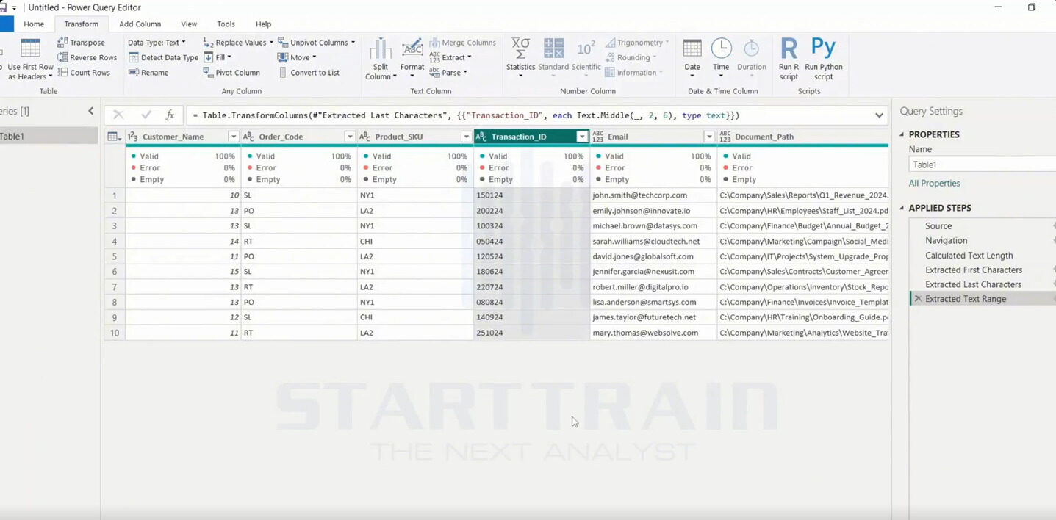Screen dimensions: 1056x520
Task: Select Table1 in the Queries list
Action: coord(49,136)
